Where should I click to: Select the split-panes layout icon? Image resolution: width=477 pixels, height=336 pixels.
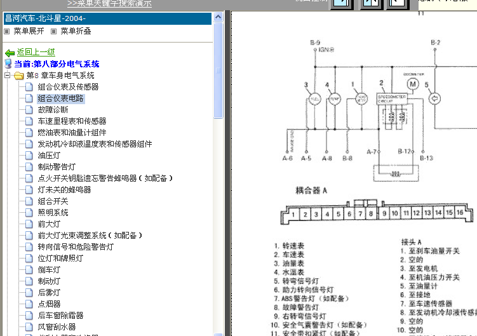(371, 4)
